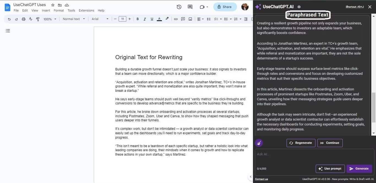This screenshot has height=183, width=376.
Task: Click the purple clear chat broom icon
Action: 259,143
